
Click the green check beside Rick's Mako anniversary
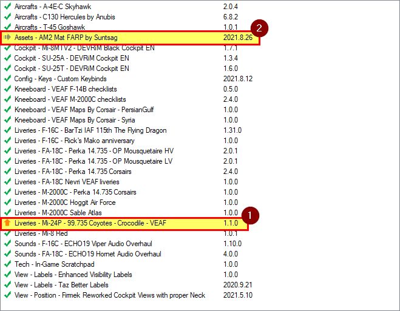point(7,141)
